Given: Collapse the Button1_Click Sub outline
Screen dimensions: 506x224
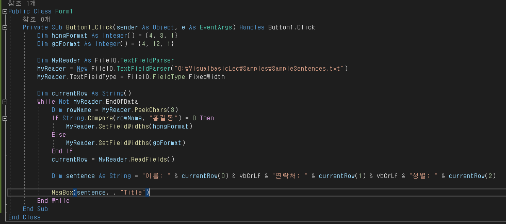Looking at the screenshot, I should click(5, 28).
